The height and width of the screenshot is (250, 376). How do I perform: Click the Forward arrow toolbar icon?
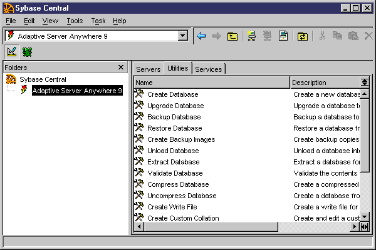click(x=217, y=36)
